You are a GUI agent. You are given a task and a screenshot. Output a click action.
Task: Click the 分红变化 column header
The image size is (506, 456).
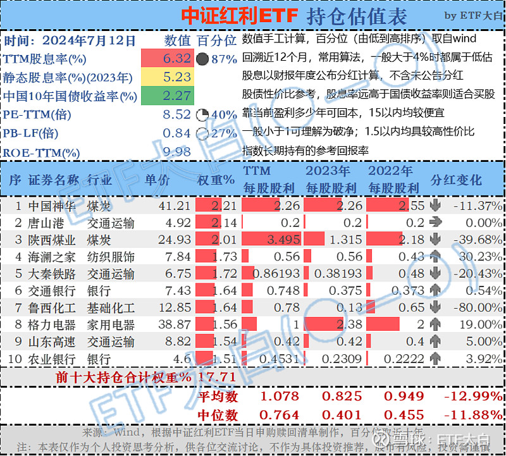pyautogui.click(x=455, y=180)
